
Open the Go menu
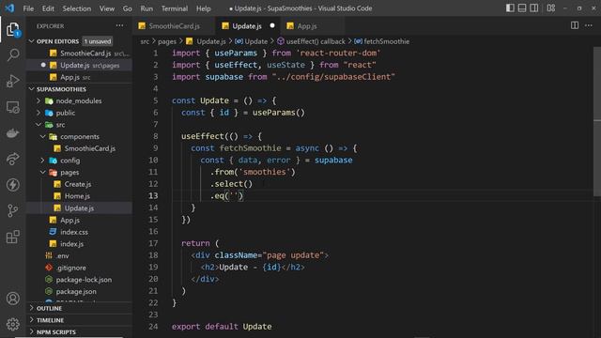pyautogui.click(x=128, y=8)
